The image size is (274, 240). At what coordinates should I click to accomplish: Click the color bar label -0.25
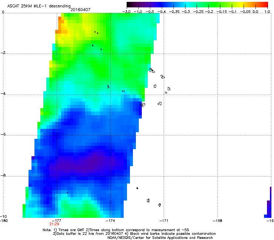tap(198, 12)
